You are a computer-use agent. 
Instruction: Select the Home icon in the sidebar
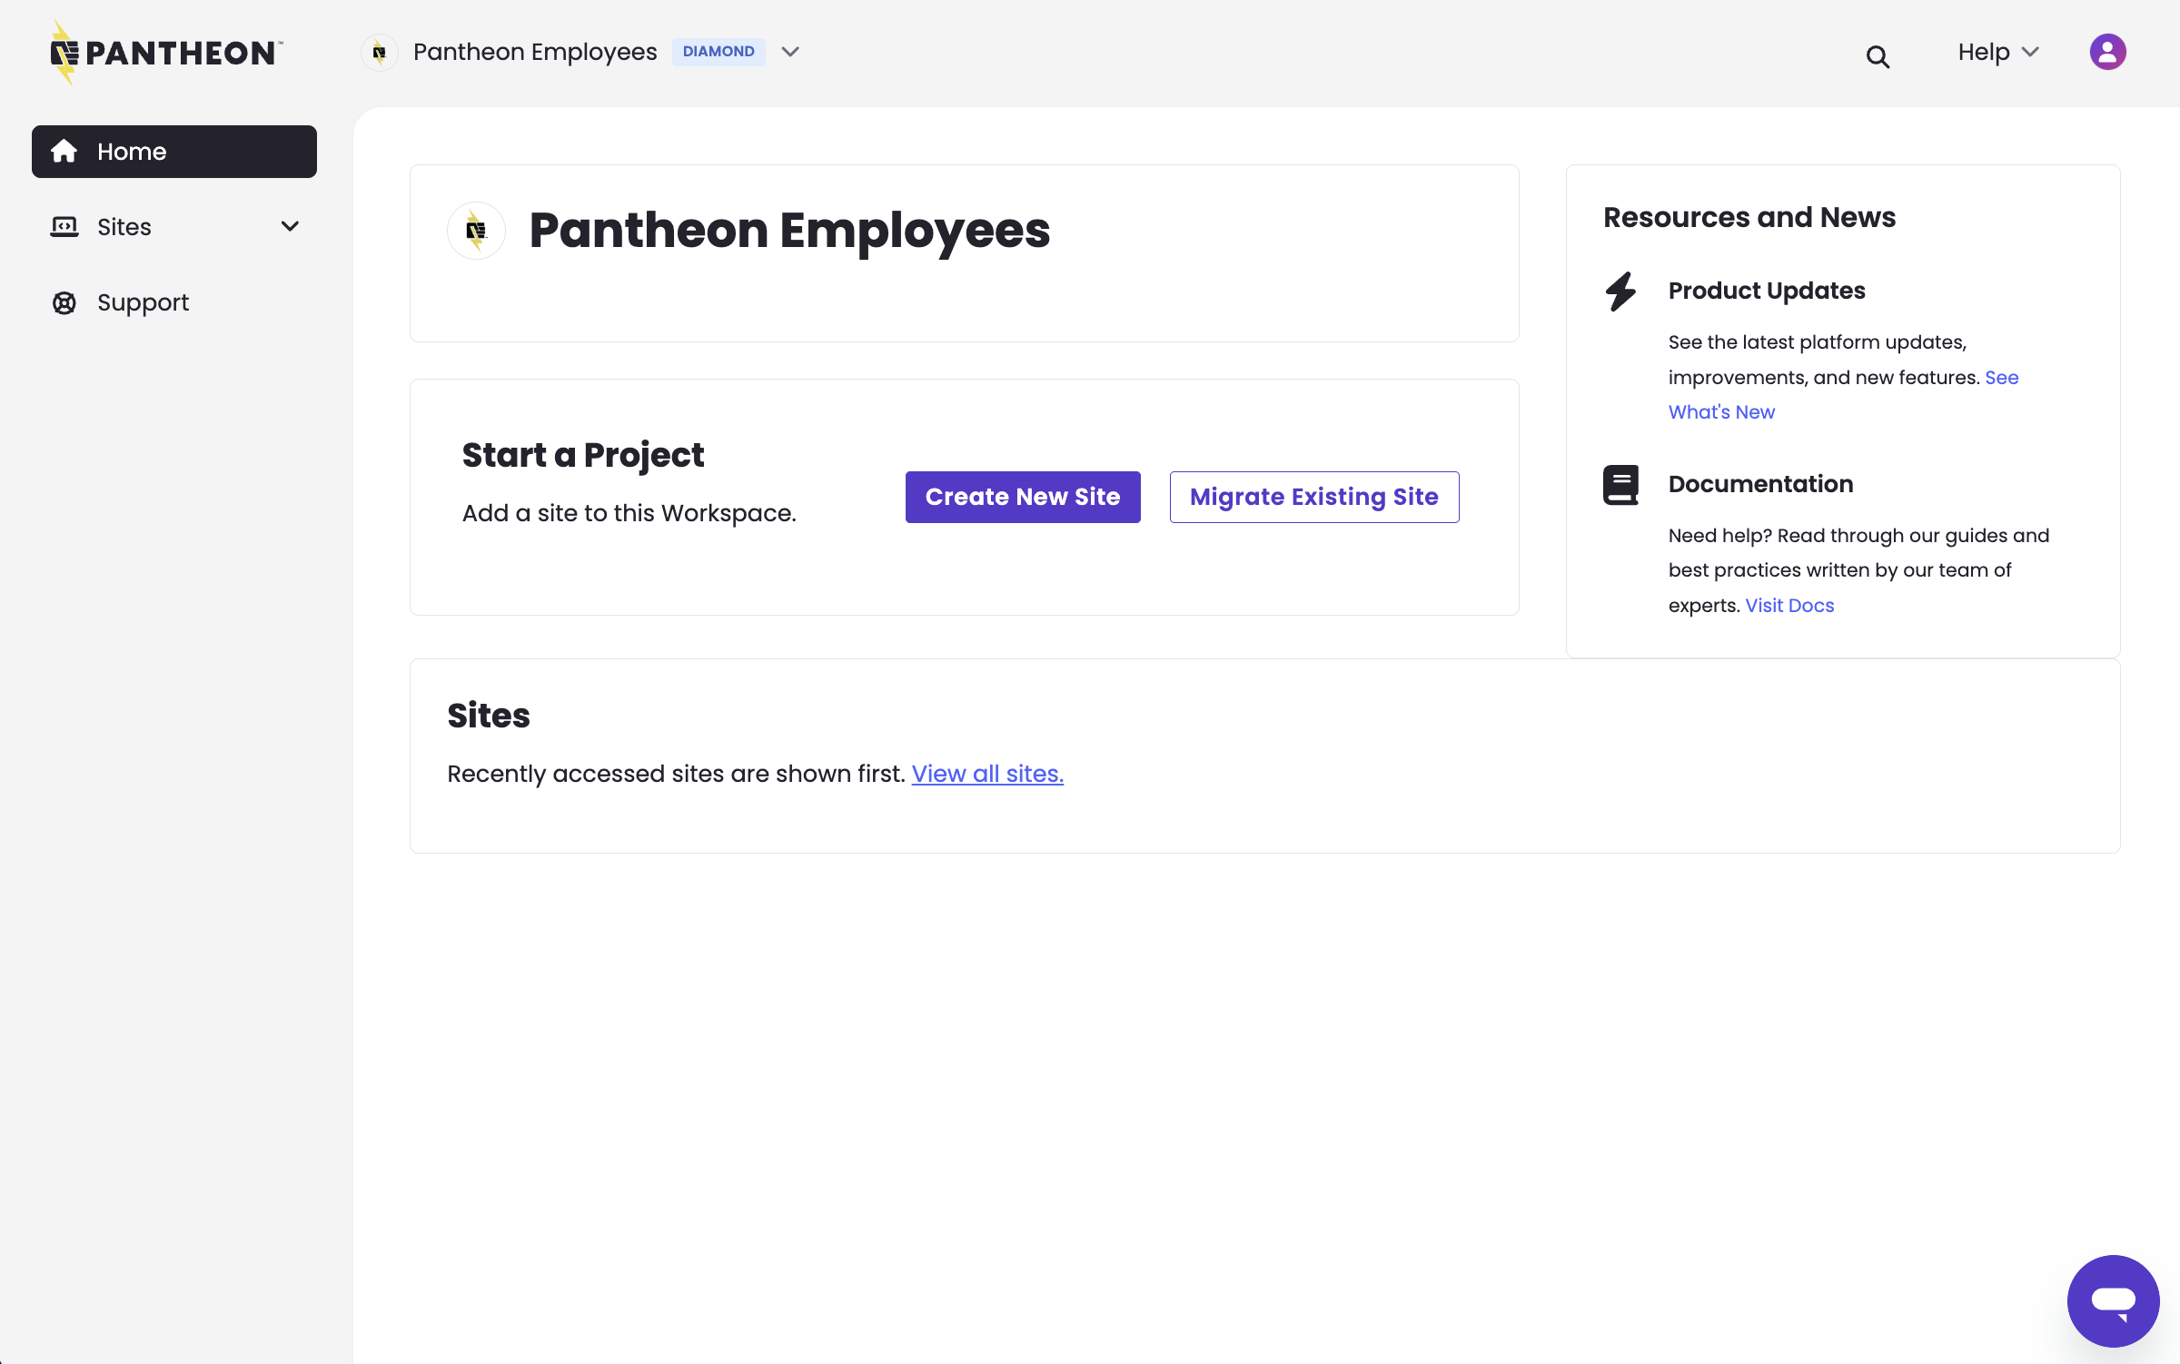tap(64, 151)
